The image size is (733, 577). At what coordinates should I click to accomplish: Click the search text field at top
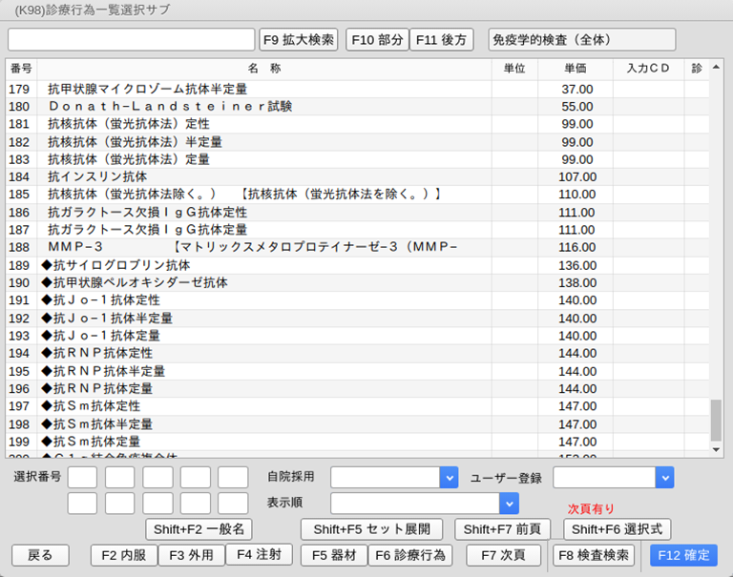(x=131, y=39)
